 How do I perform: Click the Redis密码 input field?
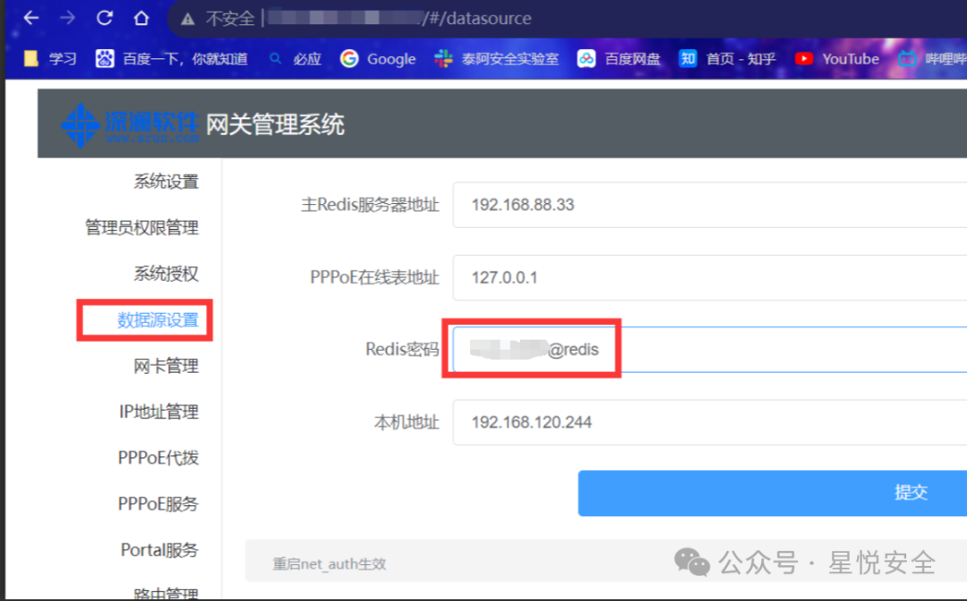point(710,350)
